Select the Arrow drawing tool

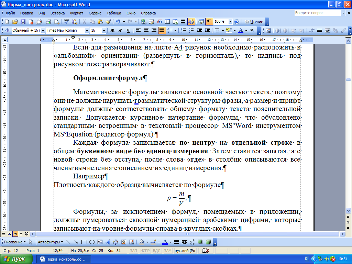[76, 242]
